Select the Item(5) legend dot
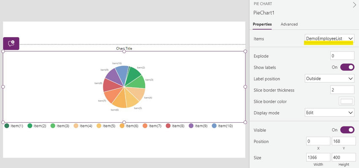This screenshot has height=168, width=359. click(x=99, y=126)
